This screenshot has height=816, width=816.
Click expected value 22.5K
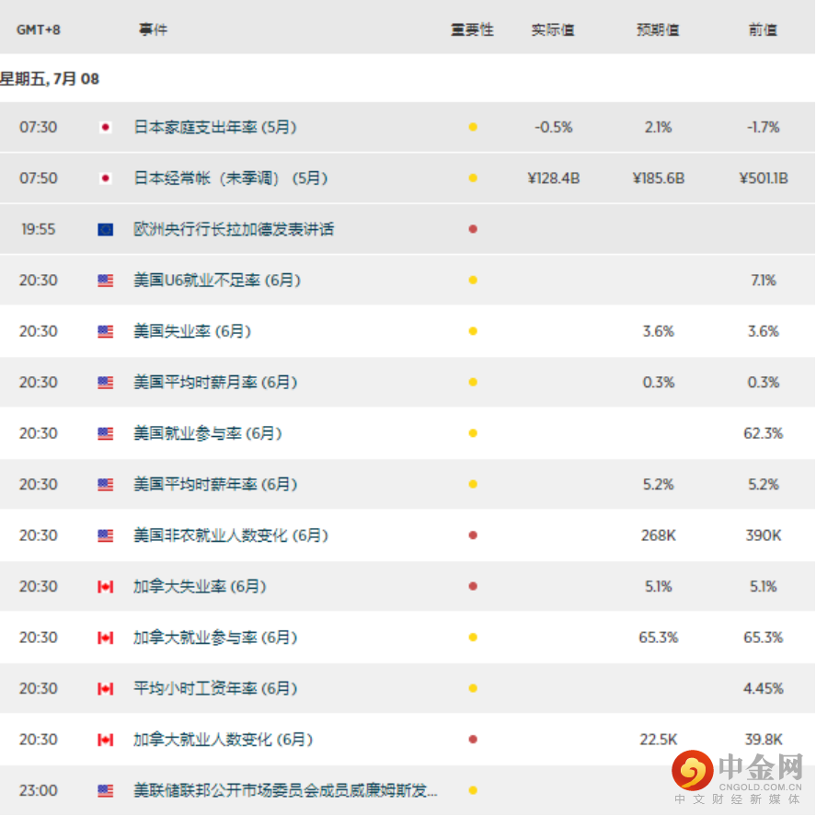point(659,739)
